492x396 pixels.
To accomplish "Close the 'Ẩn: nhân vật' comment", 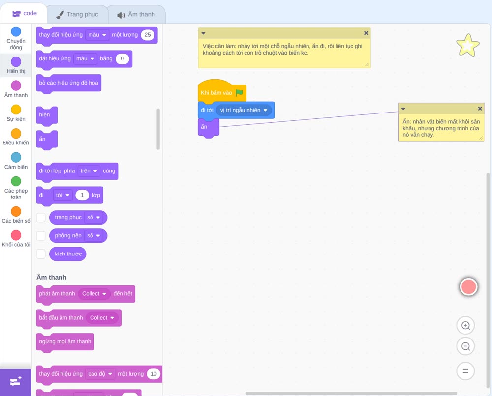I will pos(480,109).
